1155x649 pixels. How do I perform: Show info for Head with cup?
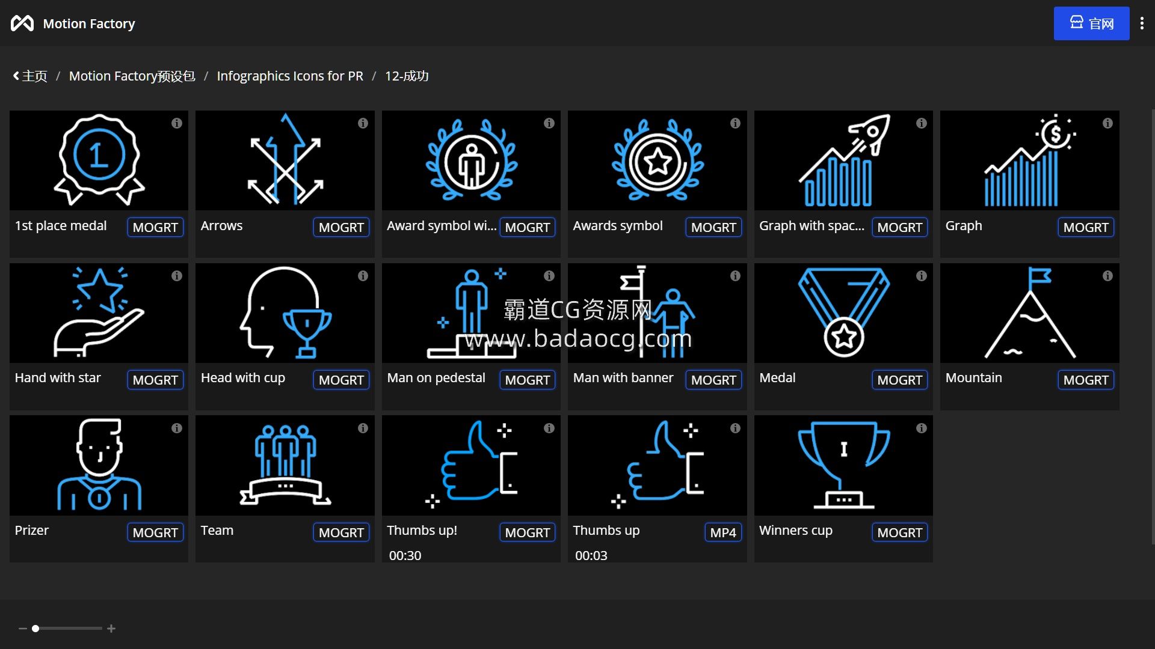pyautogui.click(x=363, y=276)
